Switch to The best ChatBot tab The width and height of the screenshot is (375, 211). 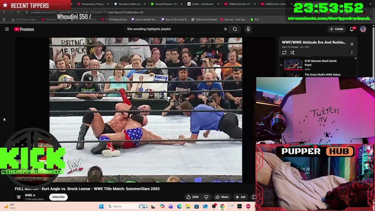128,4
